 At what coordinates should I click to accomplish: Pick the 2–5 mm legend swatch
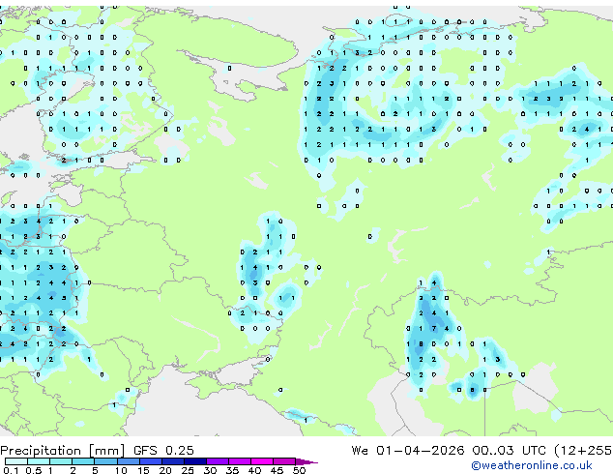(x=83, y=461)
